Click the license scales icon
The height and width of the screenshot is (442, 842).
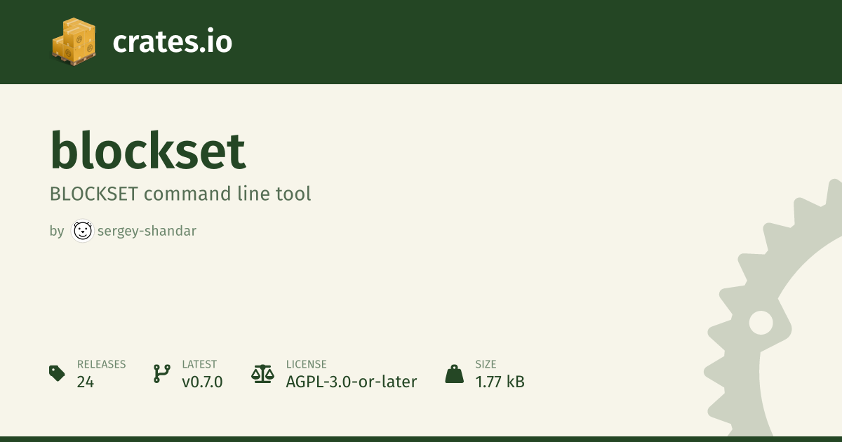[262, 373]
